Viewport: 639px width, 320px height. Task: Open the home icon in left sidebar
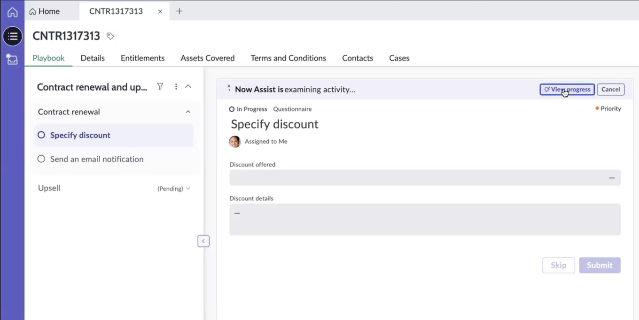(12, 12)
